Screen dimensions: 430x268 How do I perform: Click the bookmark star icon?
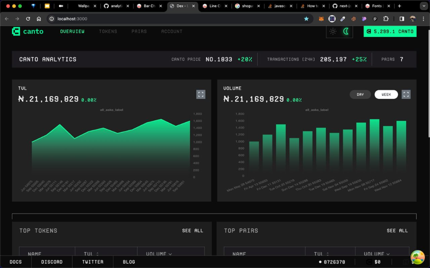(x=306, y=18)
